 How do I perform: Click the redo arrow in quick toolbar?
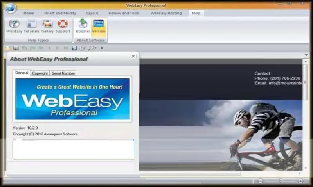[x=32, y=48]
